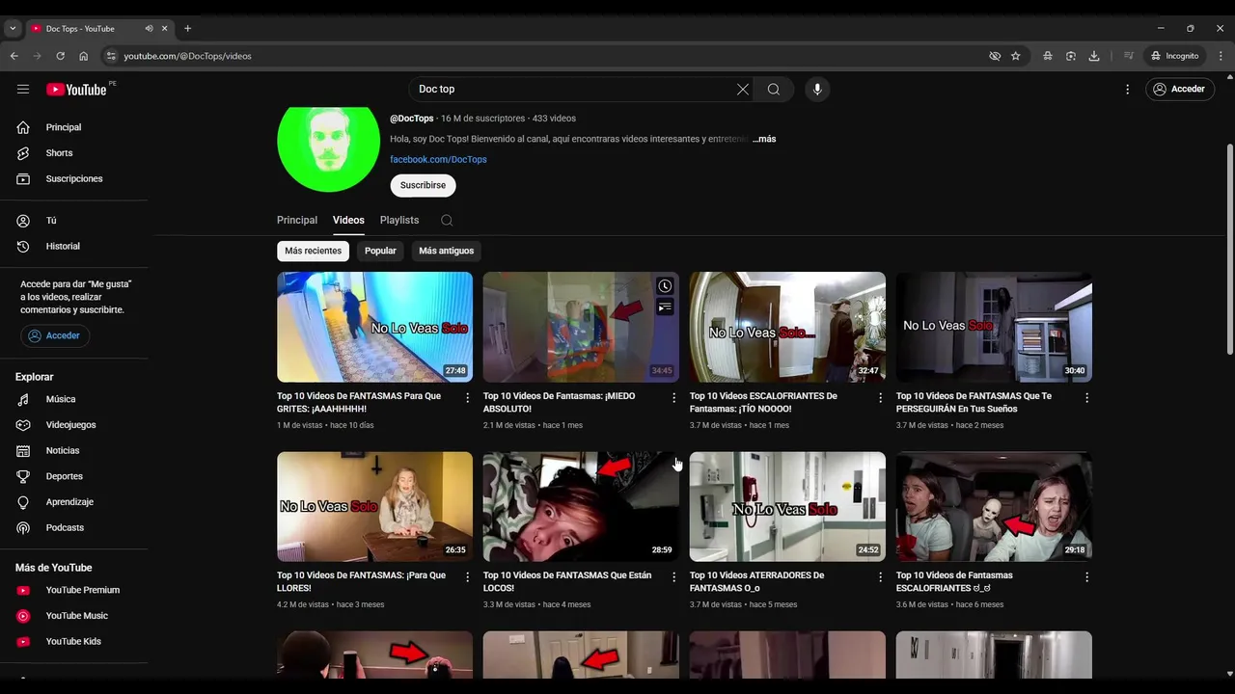The height and width of the screenshot is (694, 1235).
Task: Open options menu for ¡MIEDO ABSOLUTO! video
Action: (x=674, y=397)
